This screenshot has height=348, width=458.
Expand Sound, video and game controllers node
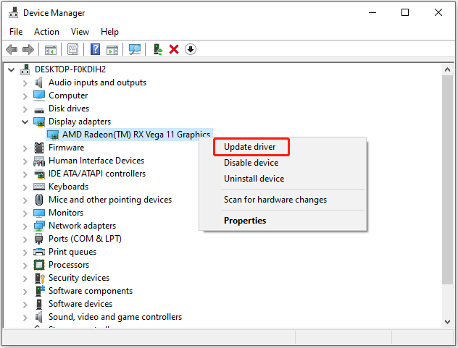point(25,318)
